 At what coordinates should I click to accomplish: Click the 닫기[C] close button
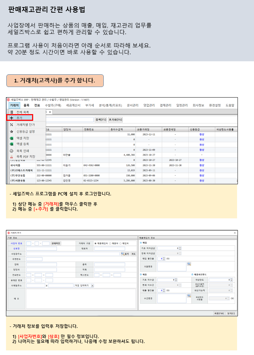coord(231,313)
